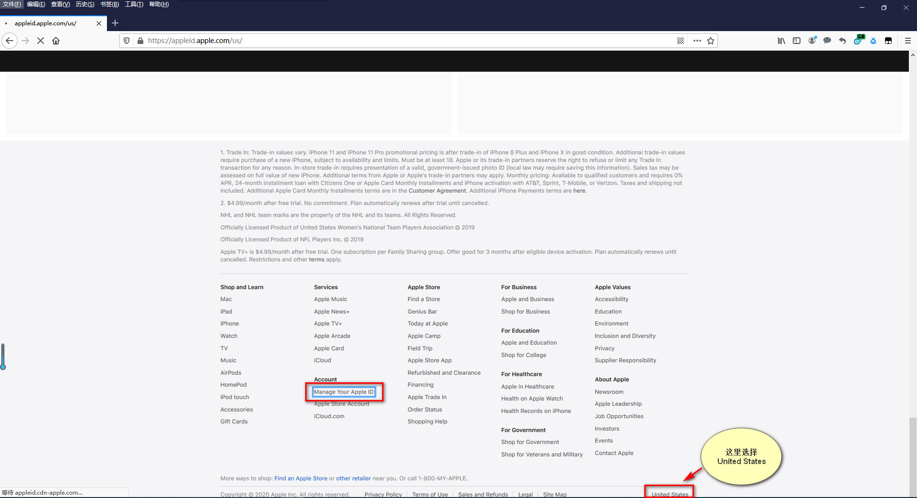Open Refurbished and Clearance link

click(x=444, y=373)
